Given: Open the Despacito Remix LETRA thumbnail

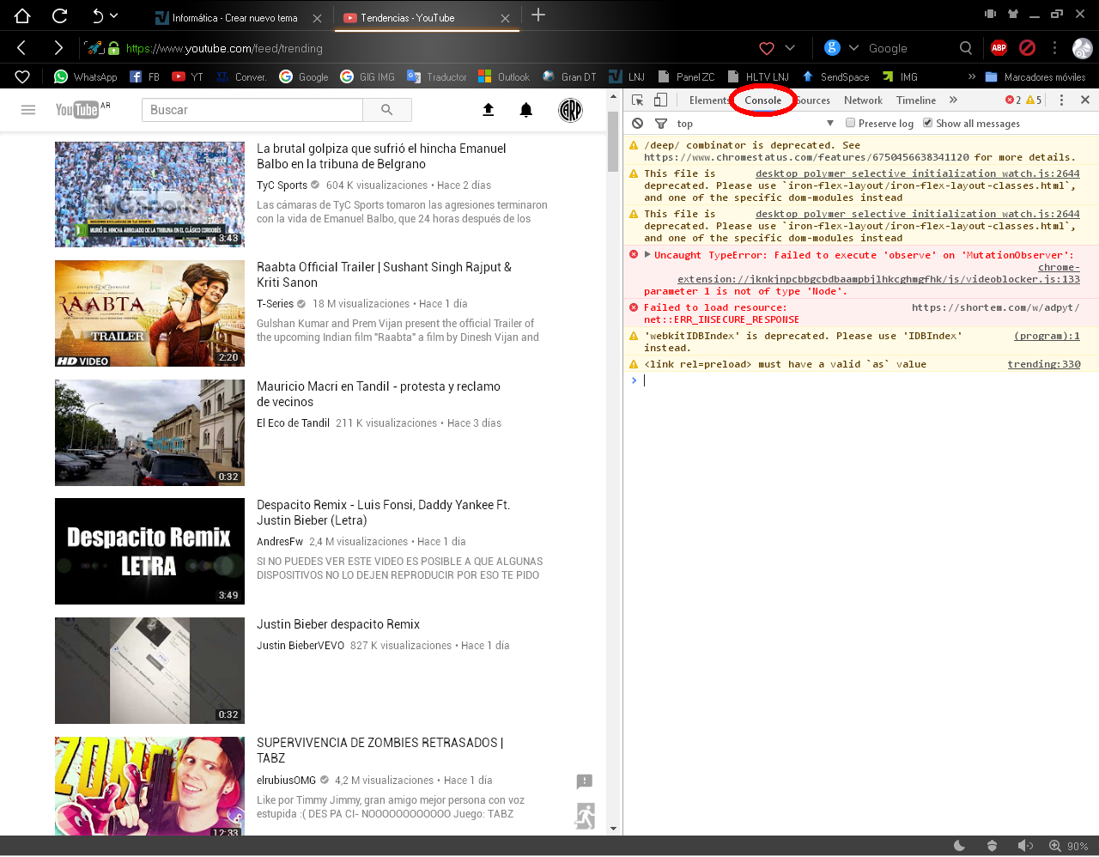Looking at the screenshot, I should point(149,551).
